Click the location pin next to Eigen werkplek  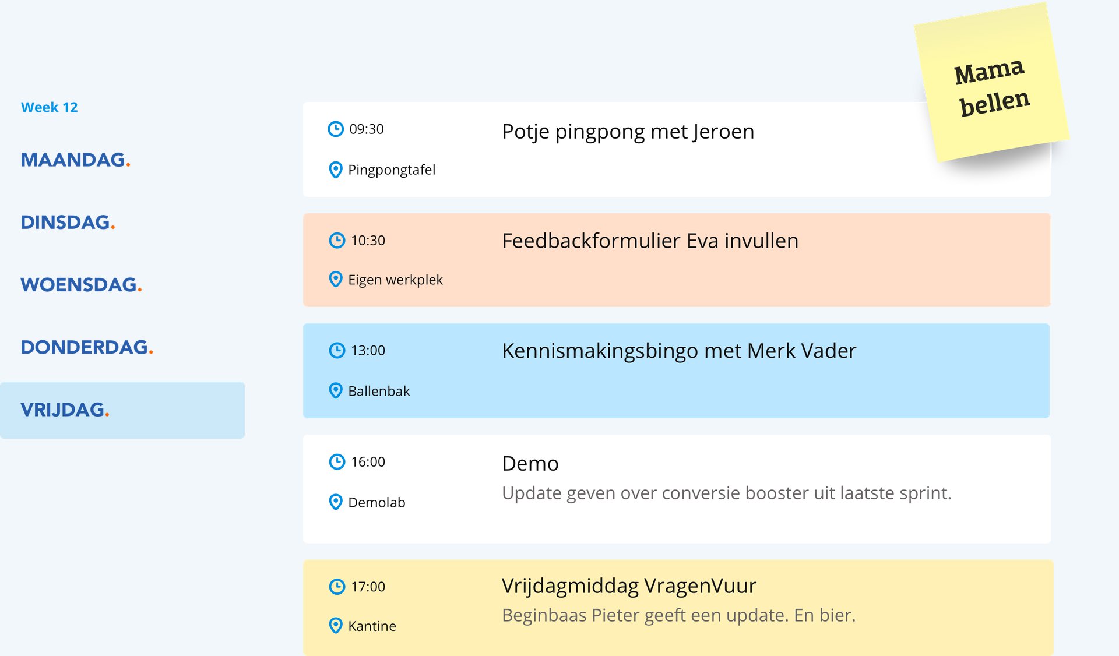(336, 280)
